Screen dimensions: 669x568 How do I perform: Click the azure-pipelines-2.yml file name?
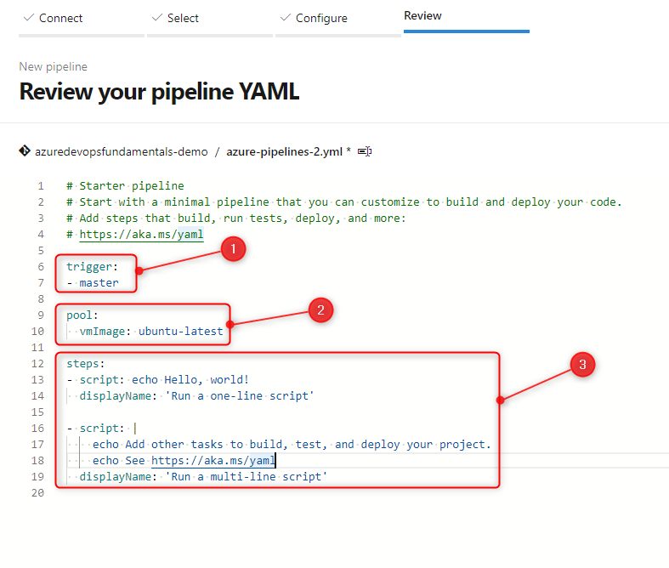pos(284,151)
